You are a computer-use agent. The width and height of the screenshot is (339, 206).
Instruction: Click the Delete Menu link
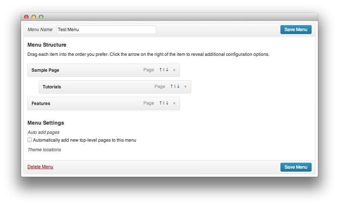40,167
